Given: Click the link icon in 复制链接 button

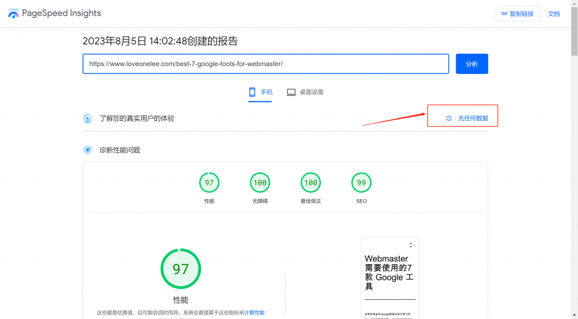Looking at the screenshot, I should [x=504, y=14].
